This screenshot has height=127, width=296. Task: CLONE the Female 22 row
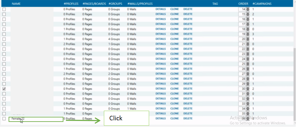[x=174, y=118]
